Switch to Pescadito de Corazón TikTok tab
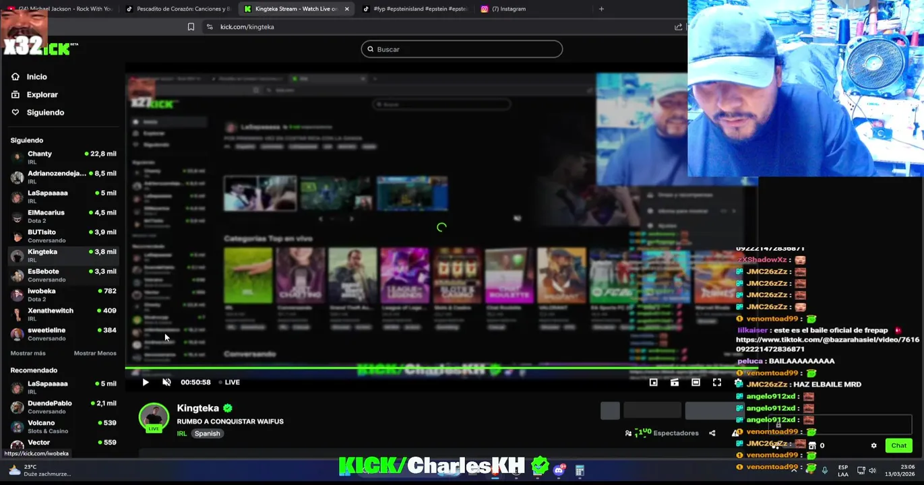Screen dimensions: 924x485 tap(178, 9)
